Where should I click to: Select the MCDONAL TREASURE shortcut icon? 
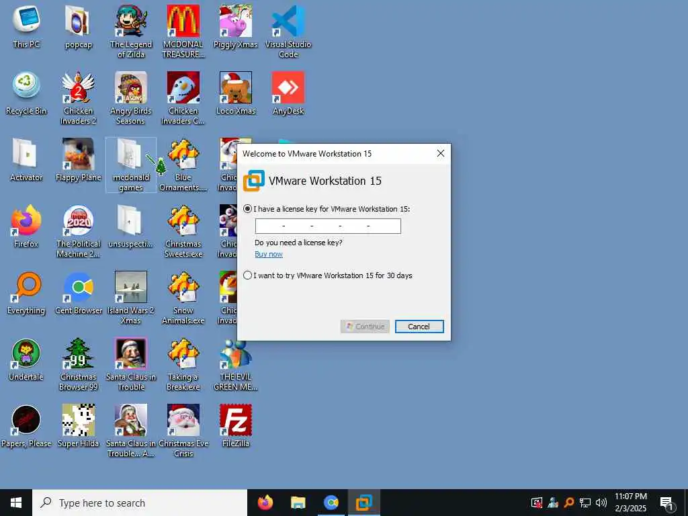tap(183, 32)
